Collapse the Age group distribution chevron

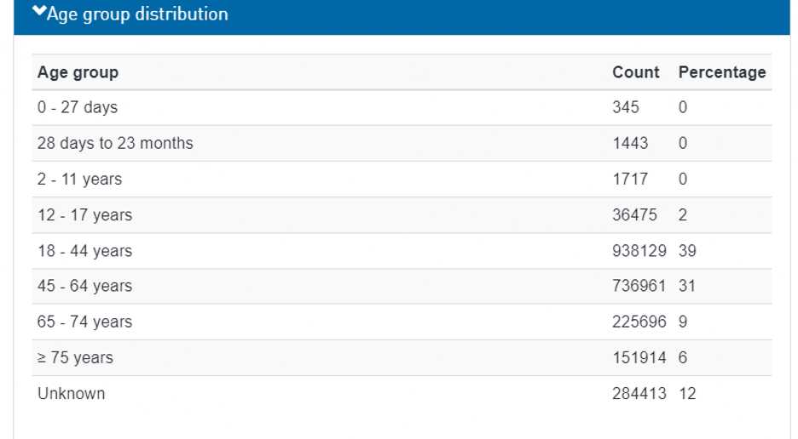38,13
